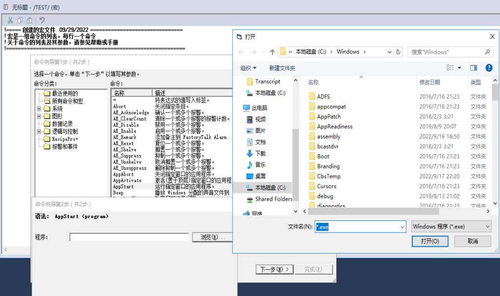Click the back navigation arrow in the Open dialog
Image resolution: width=500 pixels, height=296 pixels.
point(241,52)
